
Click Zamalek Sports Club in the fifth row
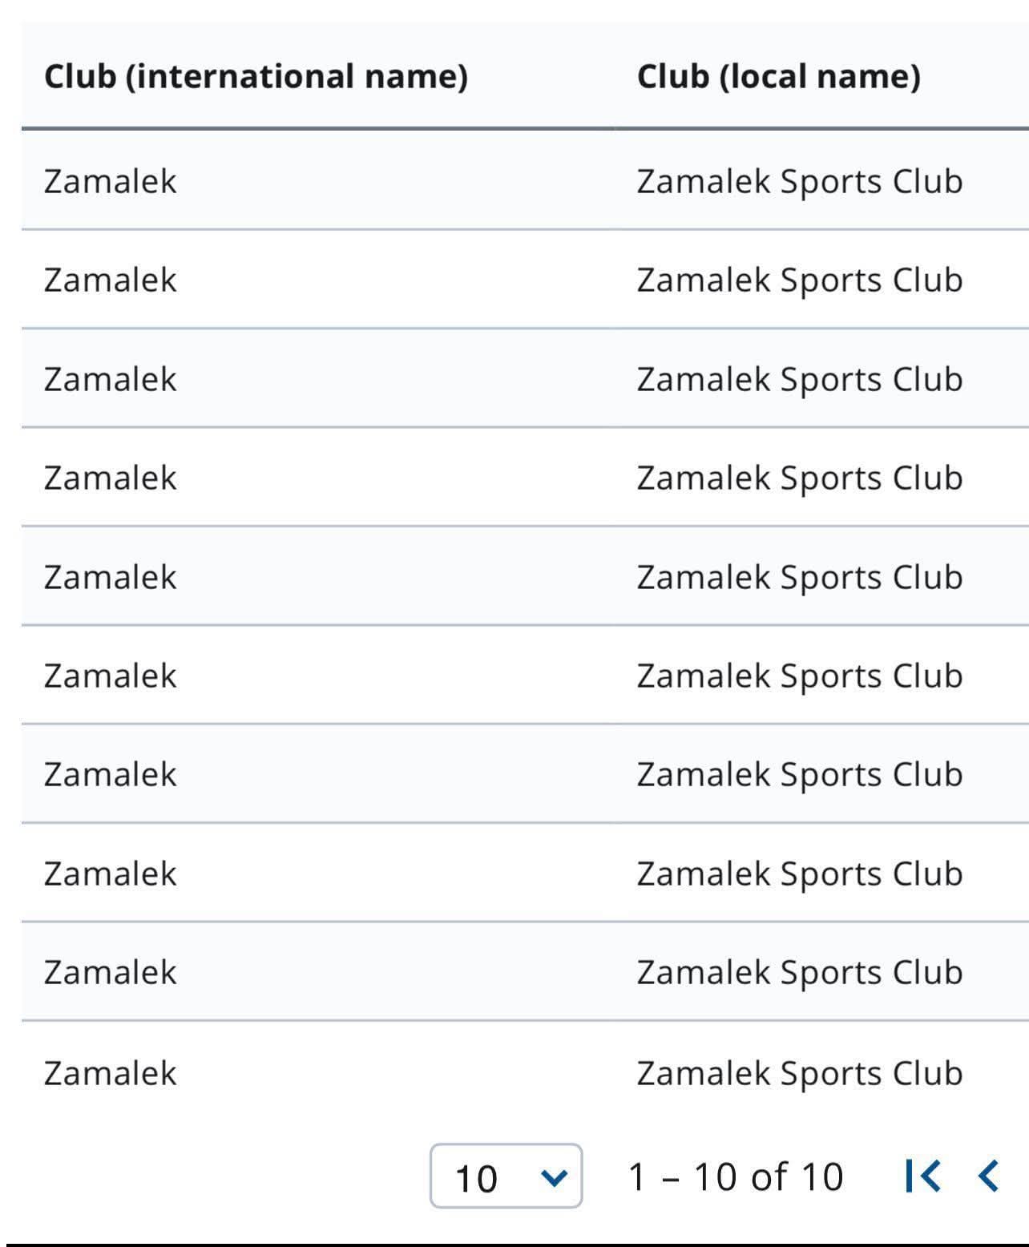tap(799, 577)
